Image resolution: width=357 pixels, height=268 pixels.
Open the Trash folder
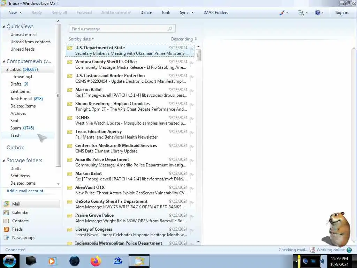pyautogui.click(x=15, y=135)
